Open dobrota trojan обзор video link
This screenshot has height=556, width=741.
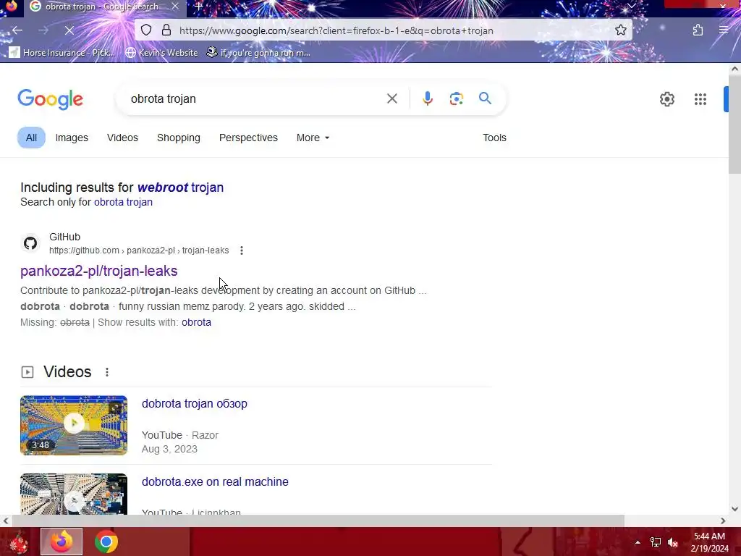coord(194,404)
